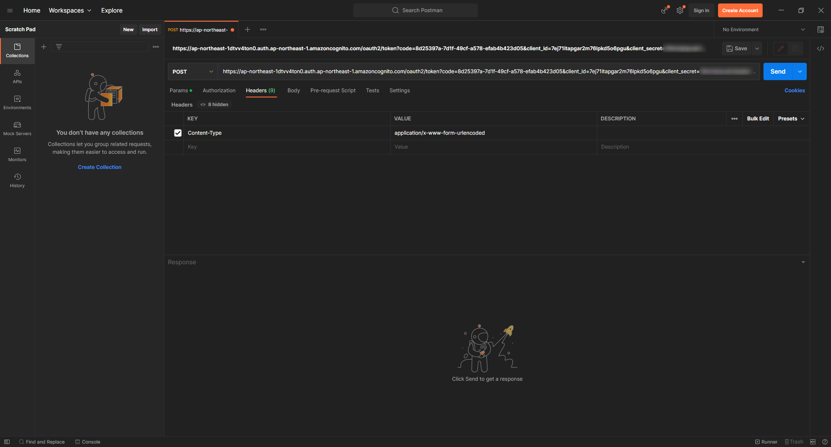The height and width of the screenshot is (447, 831).
Task: Uncheck the Content-Type header checkbox
Action: pos(178,133)
